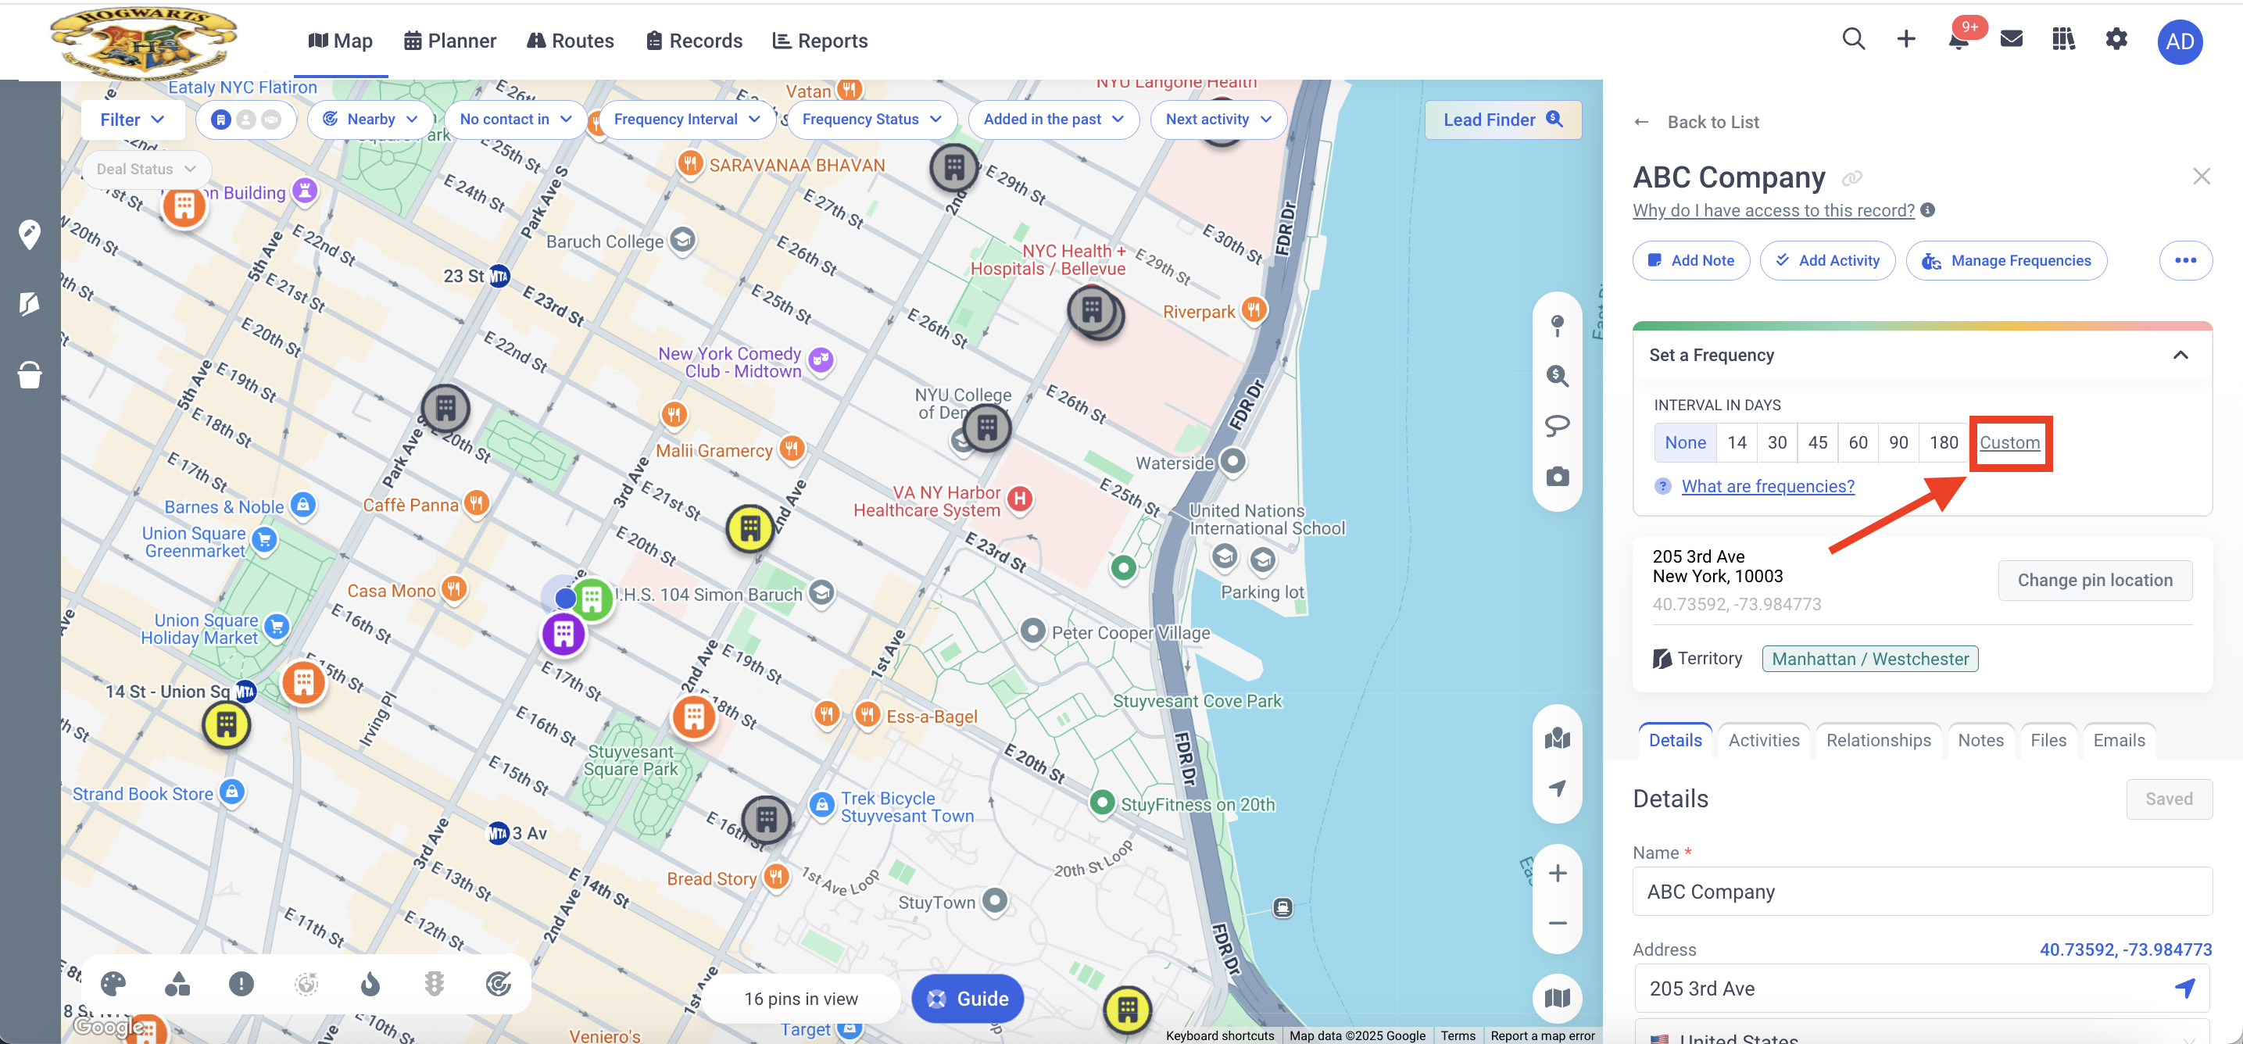
Task: Click the drop-pin tool on the map
Action: 1557,325
